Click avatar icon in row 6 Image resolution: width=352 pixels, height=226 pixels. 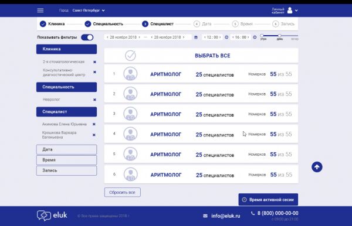click(130, 174)
